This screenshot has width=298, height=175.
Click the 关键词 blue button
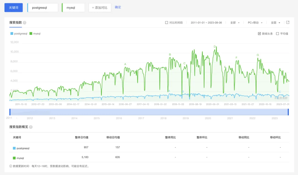[x=14, y=8]
